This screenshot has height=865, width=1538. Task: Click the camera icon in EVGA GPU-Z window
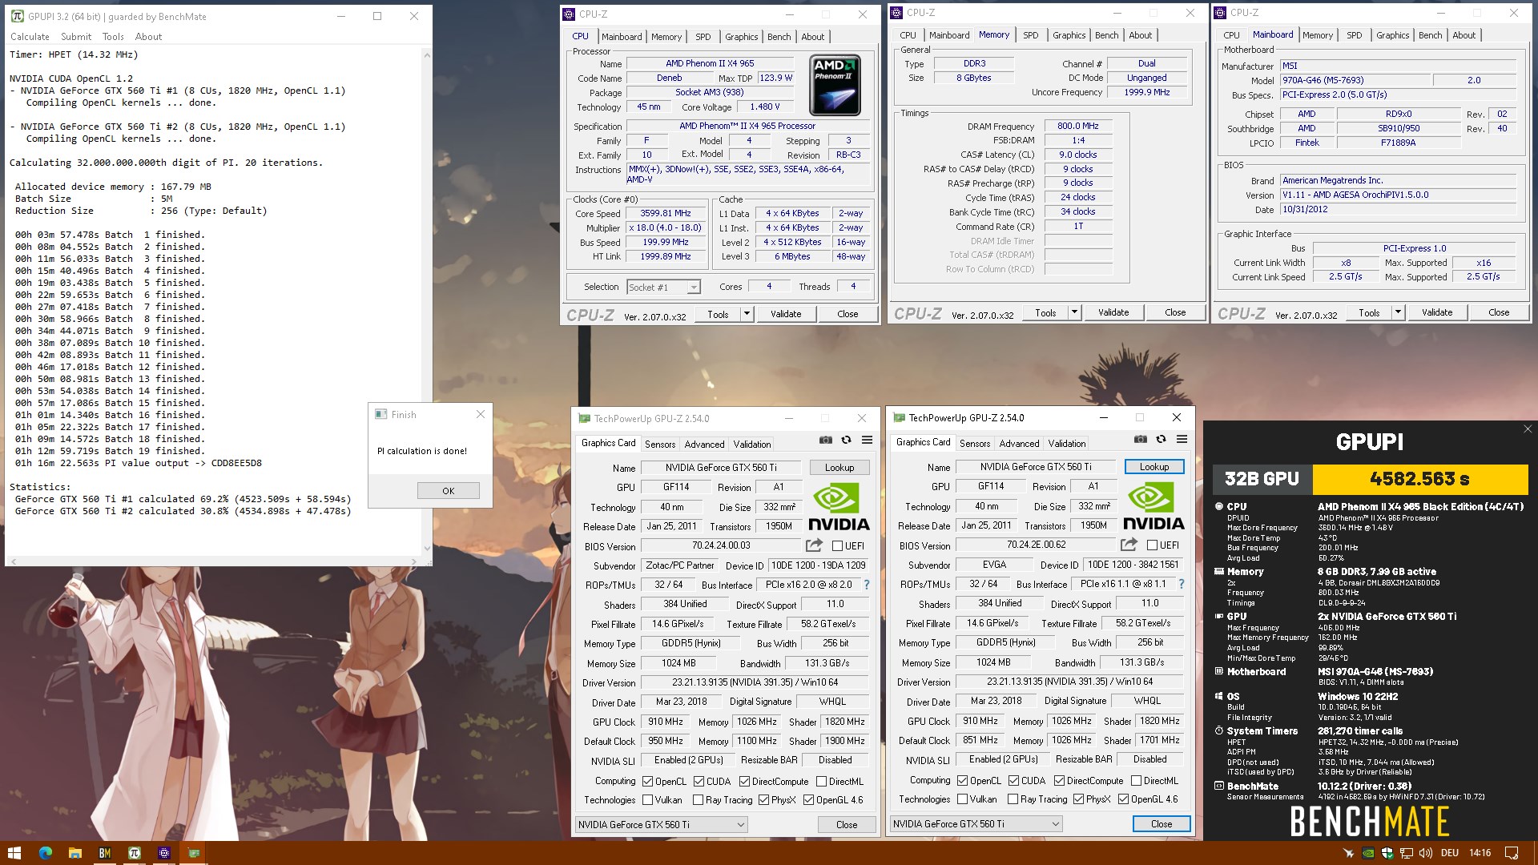point(1140,439)
